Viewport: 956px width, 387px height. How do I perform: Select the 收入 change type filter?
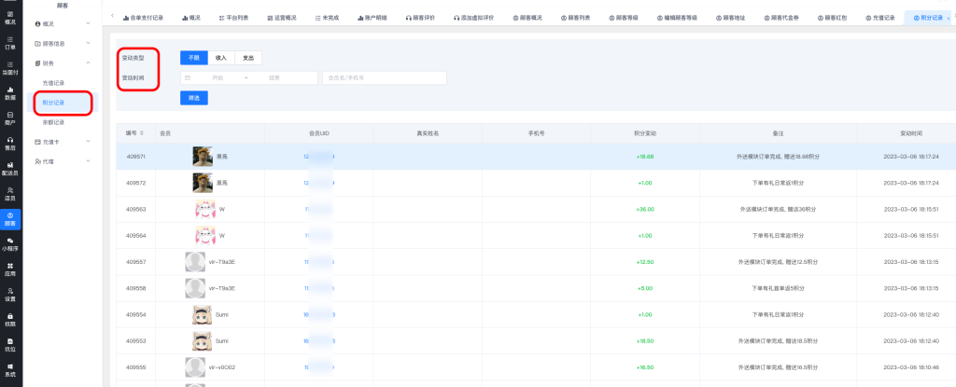220,58
